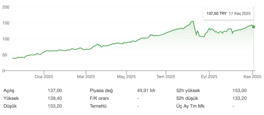This screenshot has height=115, width=264.
Task: Click the Eyl 2025 axis label
Action: (x=209, y=76)
